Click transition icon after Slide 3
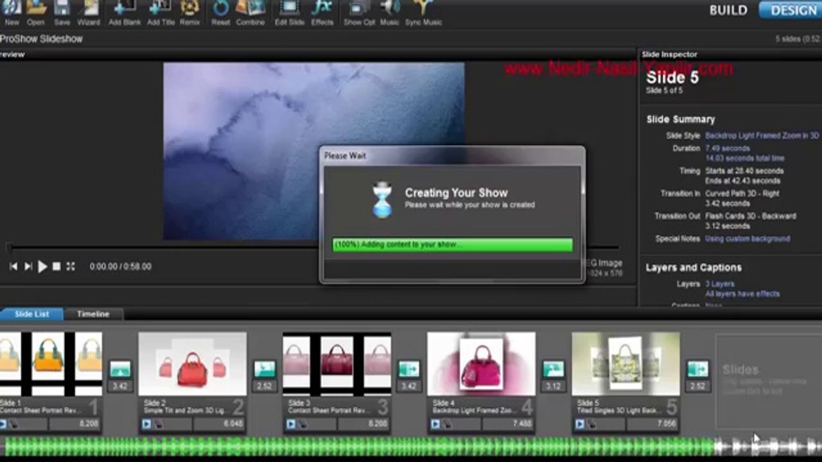Viewport: 822px width, 462px height. pos(409,369)
